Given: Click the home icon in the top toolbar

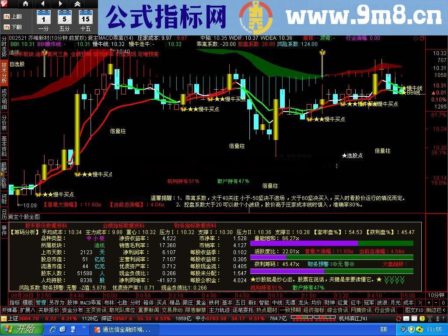Looking at the screenshot, I should coord(25,4).
